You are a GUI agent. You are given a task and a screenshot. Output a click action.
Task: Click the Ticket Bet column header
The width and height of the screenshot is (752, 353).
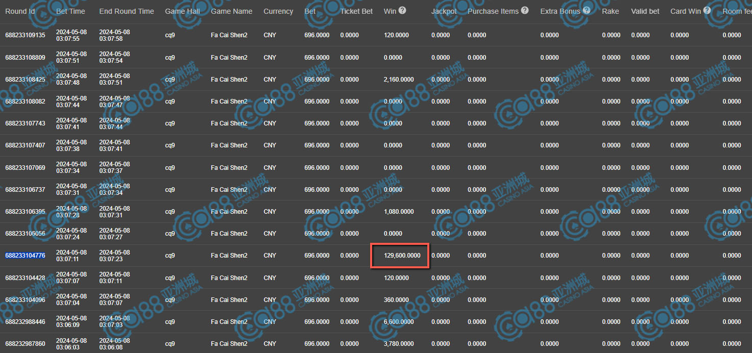click(356, 11)
